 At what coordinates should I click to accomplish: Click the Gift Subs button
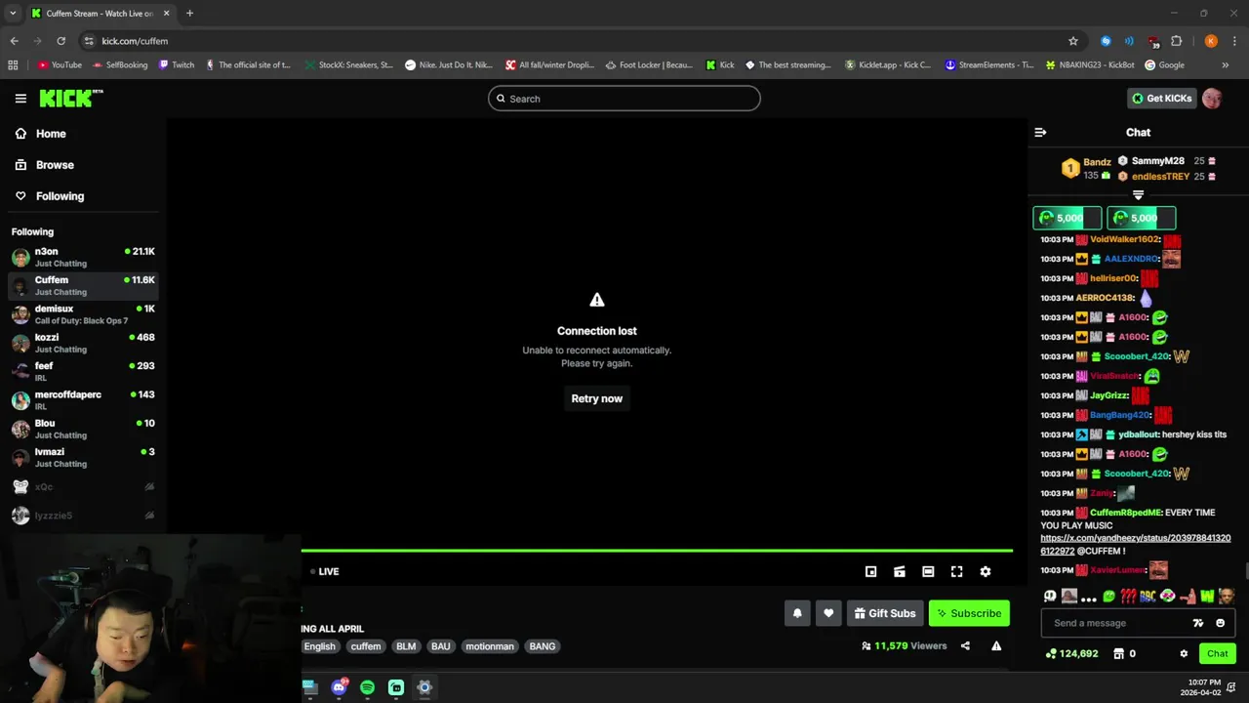pos(885,613)
